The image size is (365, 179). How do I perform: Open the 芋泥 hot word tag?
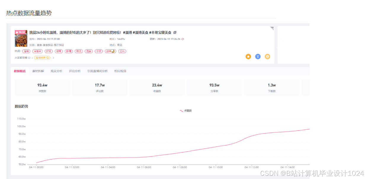click(x=99, y=51)
